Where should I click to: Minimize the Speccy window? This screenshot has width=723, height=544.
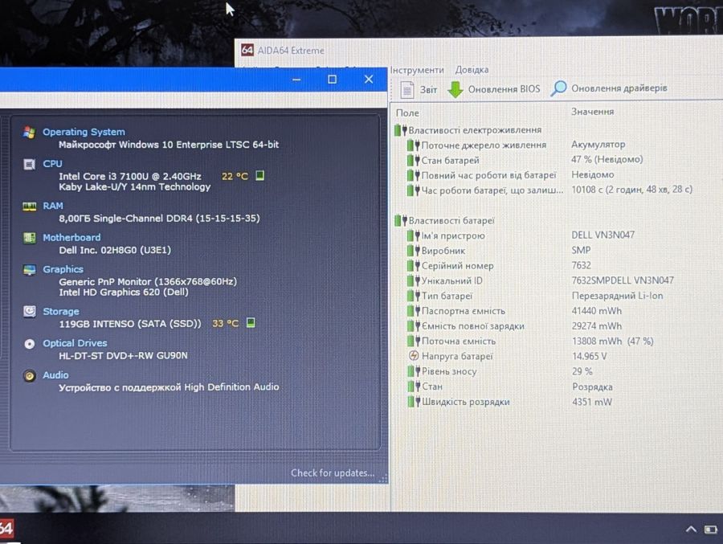point(296,80)
